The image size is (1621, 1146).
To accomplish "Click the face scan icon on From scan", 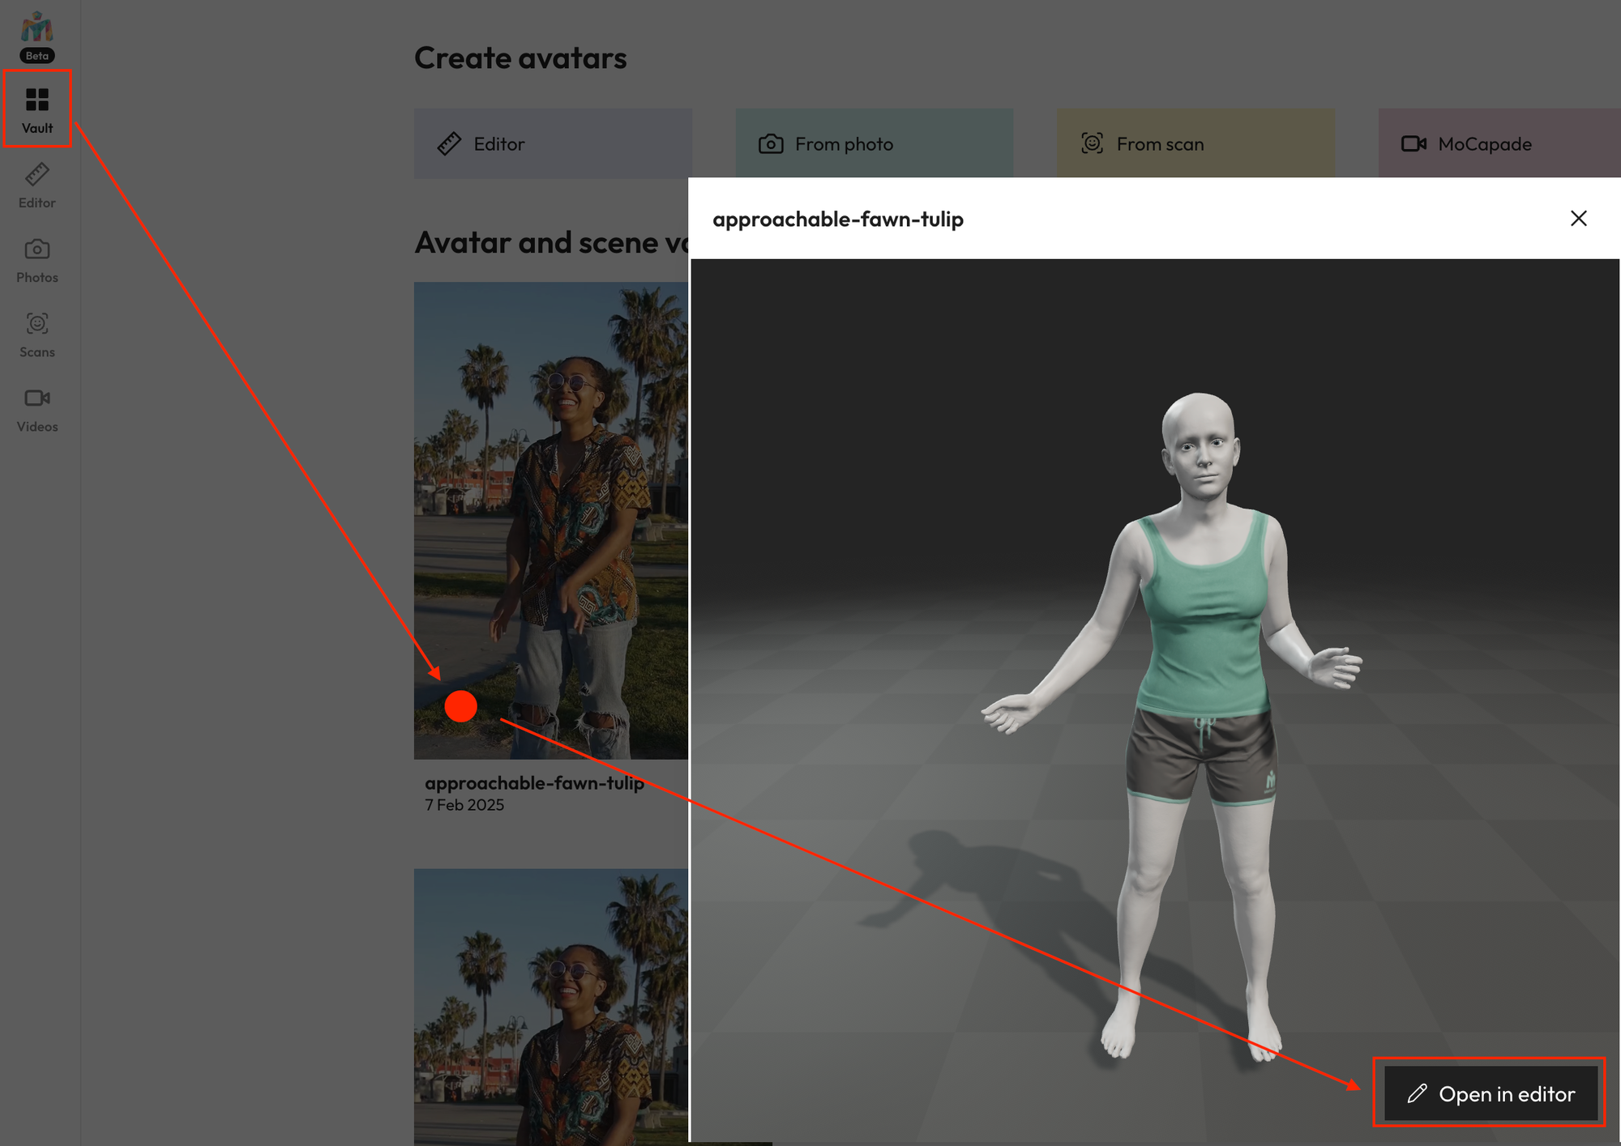I will click(1092, 143).
